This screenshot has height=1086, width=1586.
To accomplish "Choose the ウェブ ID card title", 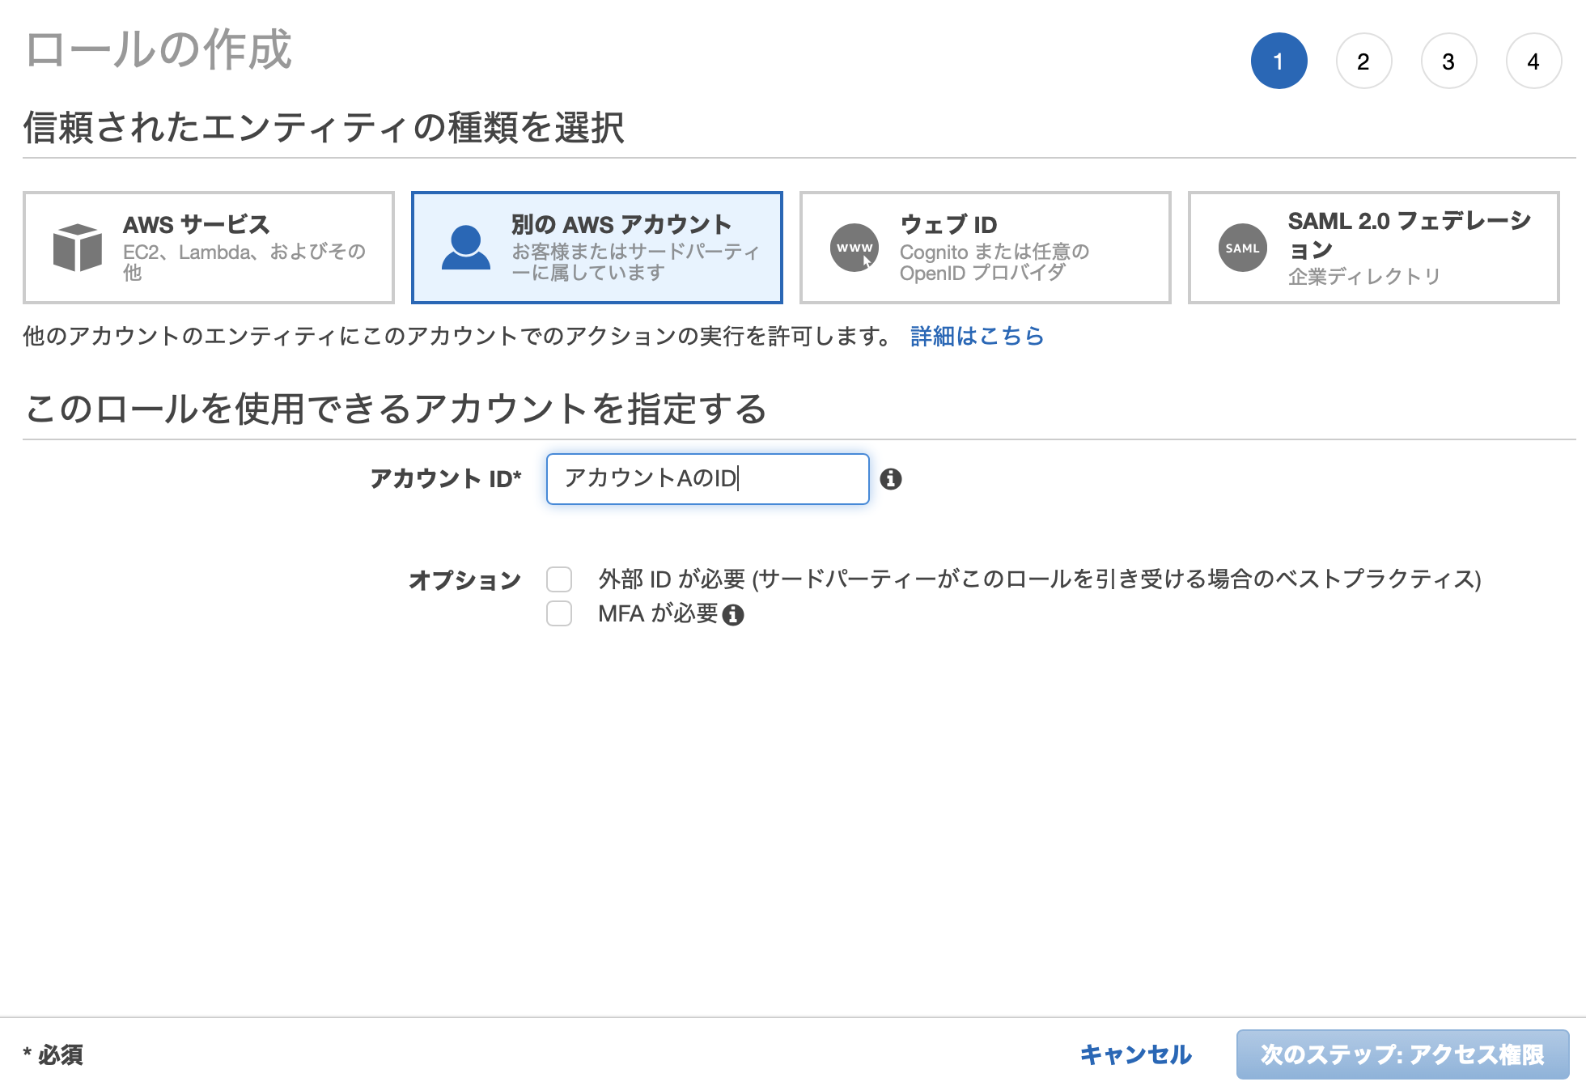I will point(948,224).
